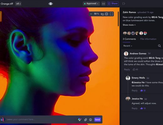The image size is (163, 125).
Task: Reply to Emery Wells's comment
Action: tap(134, 91)
